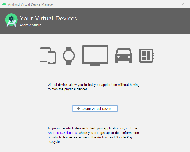
Task: Click the Android Things board icon
Action: (147, 56)
